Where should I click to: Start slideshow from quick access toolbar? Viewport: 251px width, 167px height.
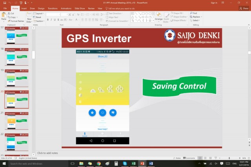coord(21,3)
